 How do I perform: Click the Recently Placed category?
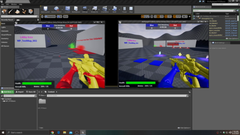click(7, 20)
